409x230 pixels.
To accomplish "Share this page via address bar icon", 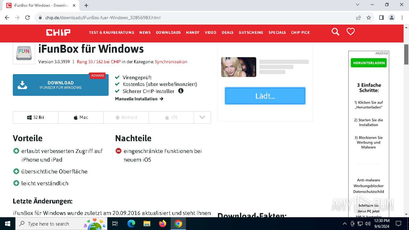I will [x=359, y=18].
